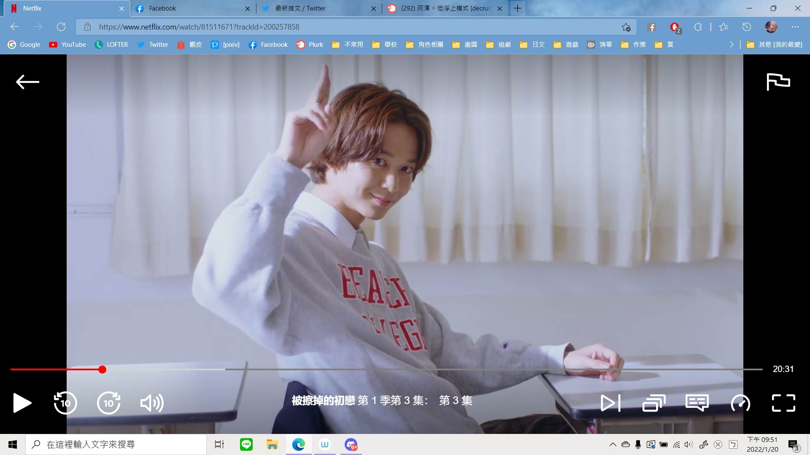This screenshot has height=455, width=810.
Task: Open the Plurk bookmark
Action: pyautogui.click(x=310, y=45)
